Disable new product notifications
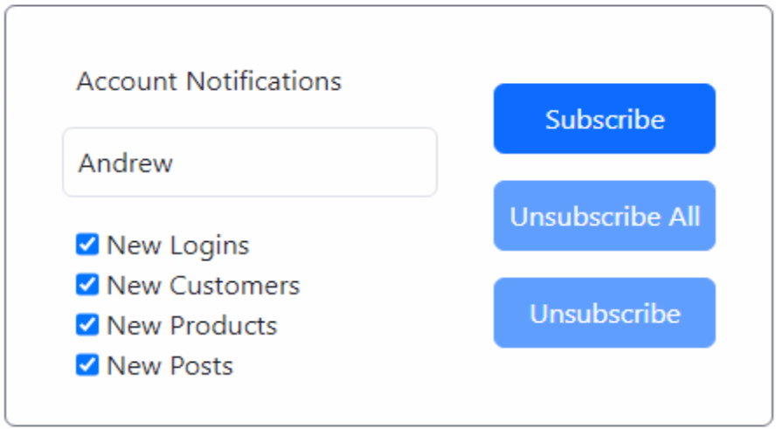The image size is (776, 429). coord(87,325)
